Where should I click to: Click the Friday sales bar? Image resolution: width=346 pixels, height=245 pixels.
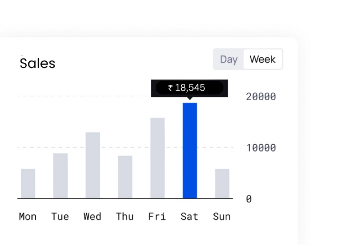pos(157,158)
